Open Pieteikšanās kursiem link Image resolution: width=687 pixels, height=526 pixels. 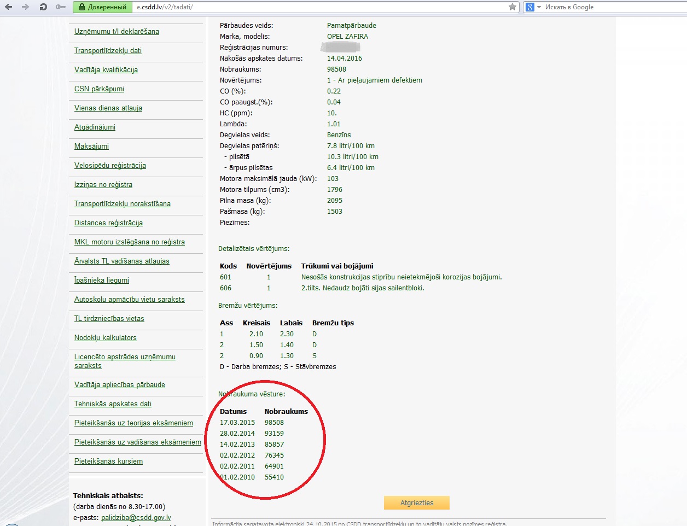(x=108, y=461)
